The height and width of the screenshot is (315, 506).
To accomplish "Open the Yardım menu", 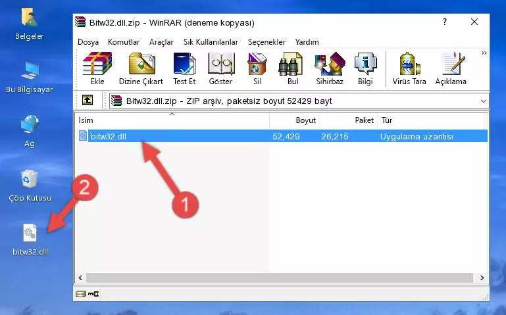I will (x=307, y=42).
